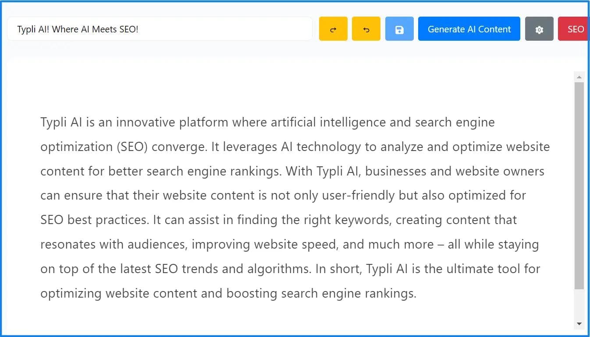Image resolution: width=590 pixels, height=337 pixels.
Task: Click the article title input field
Action: (x=160, y=28)
